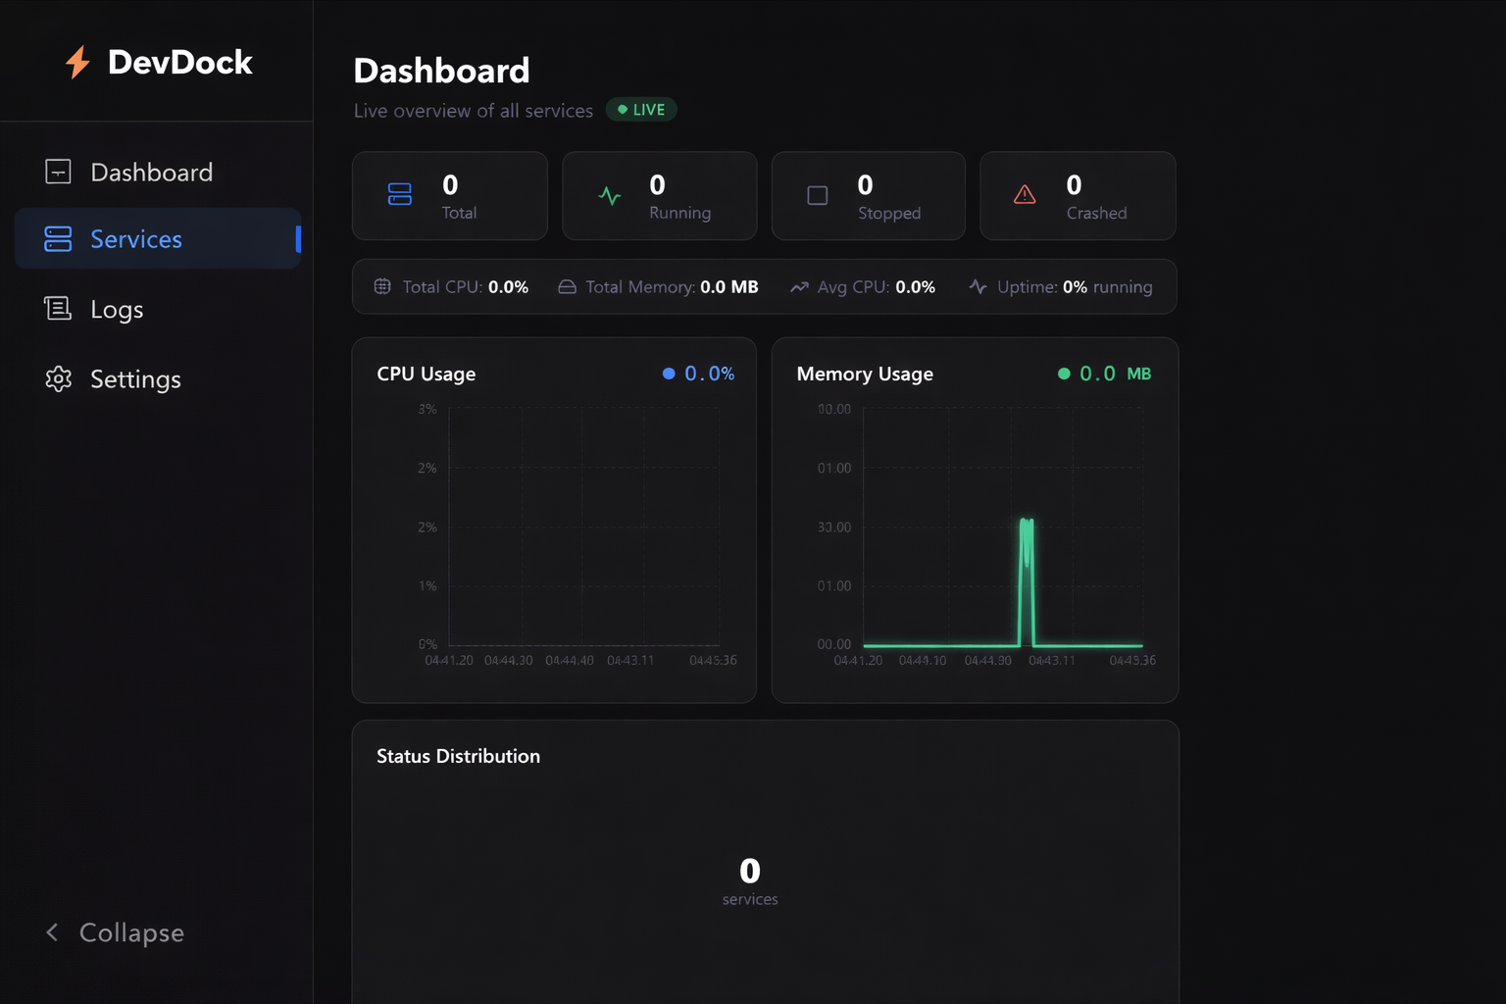Click the Logs list icon

58,309
